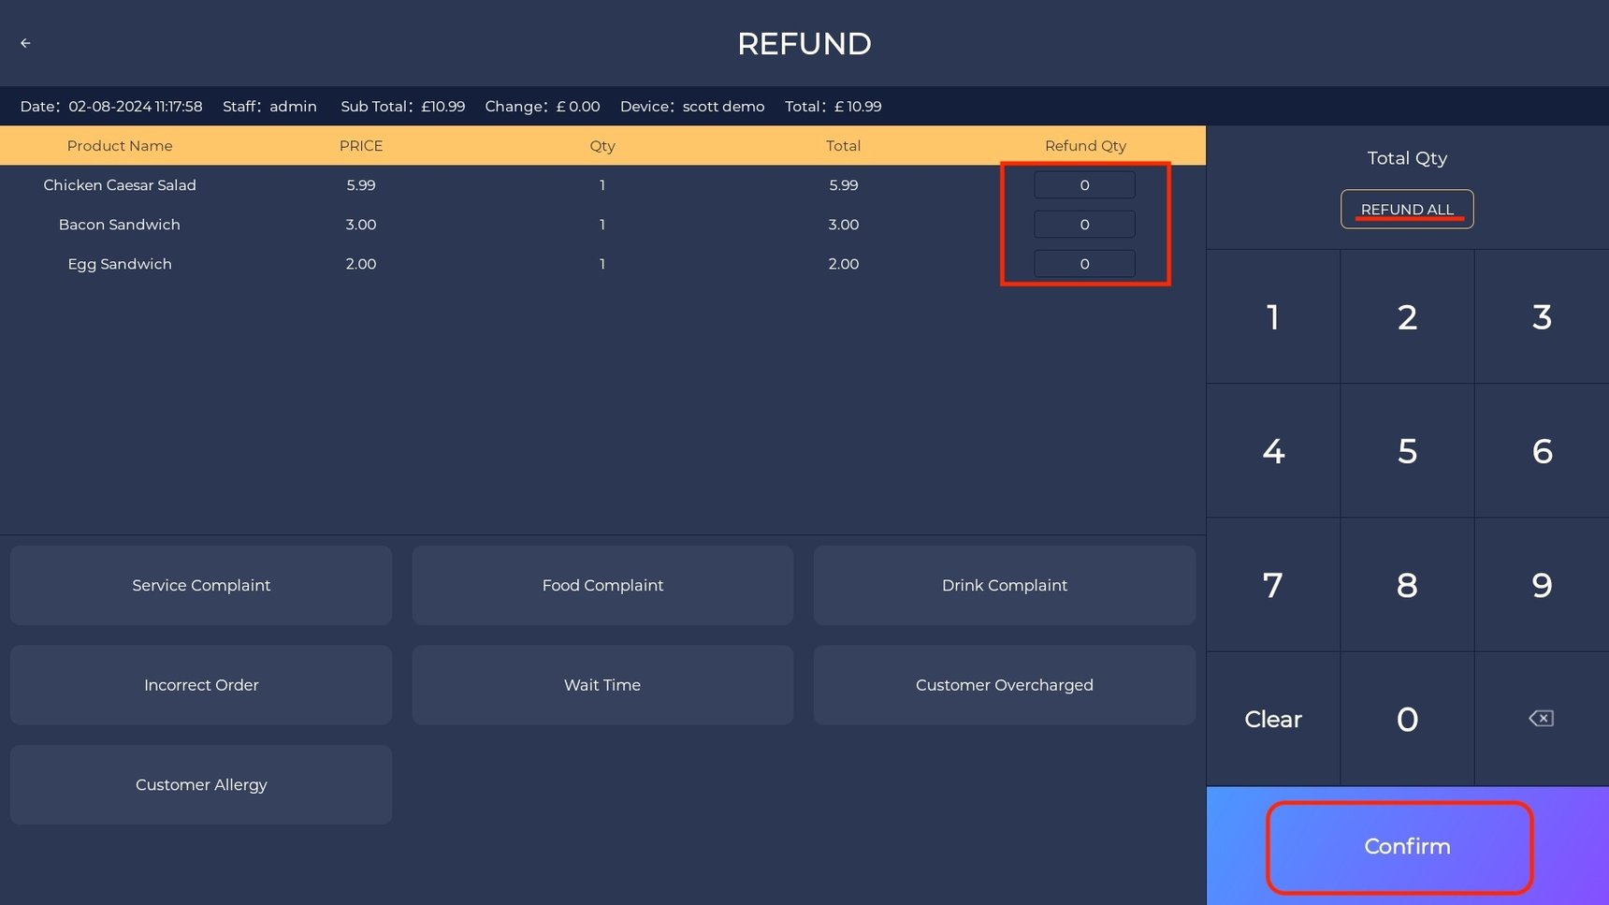Select REFUND ALL
This screenshot has width=1609, height=905.
coord(1407,209)
